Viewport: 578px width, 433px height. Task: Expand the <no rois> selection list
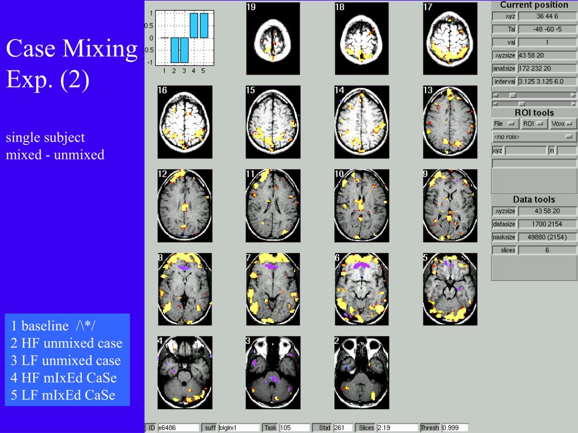click(534, 137)
